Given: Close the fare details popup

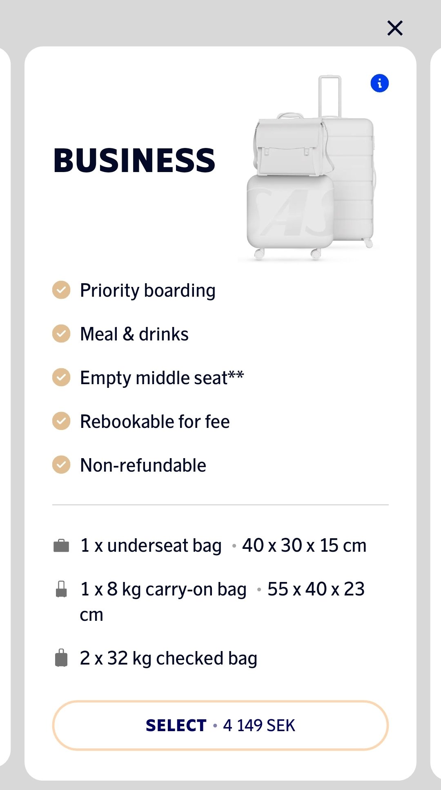Looking at the screenshot, I should 395,28.
